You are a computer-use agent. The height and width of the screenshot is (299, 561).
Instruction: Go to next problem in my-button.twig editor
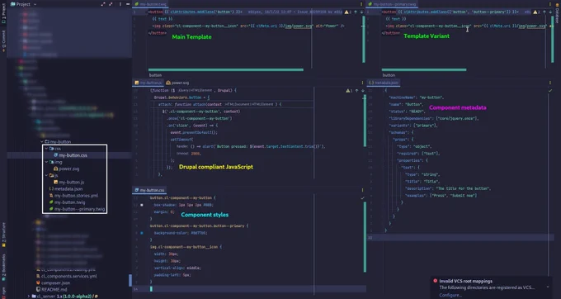361,12
